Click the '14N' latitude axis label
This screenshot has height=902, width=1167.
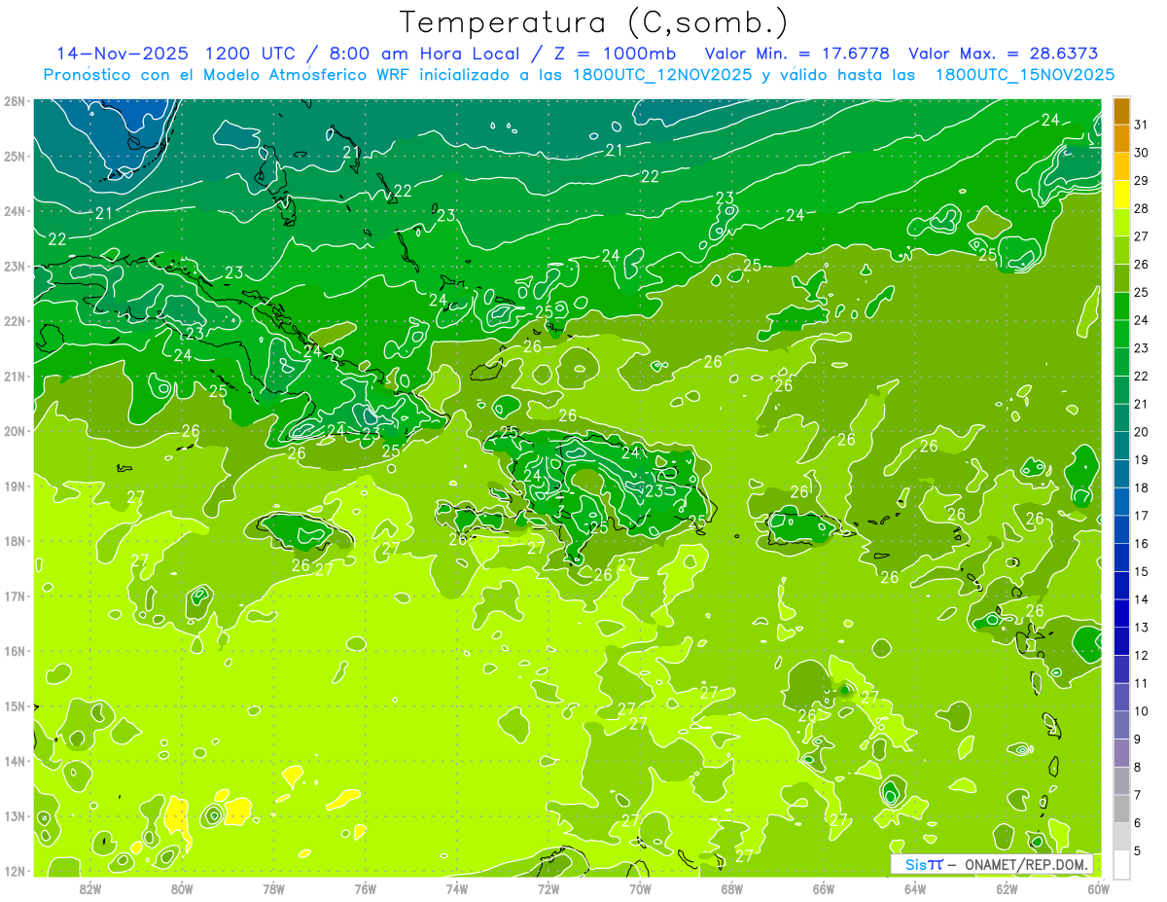tap(15, 761)
